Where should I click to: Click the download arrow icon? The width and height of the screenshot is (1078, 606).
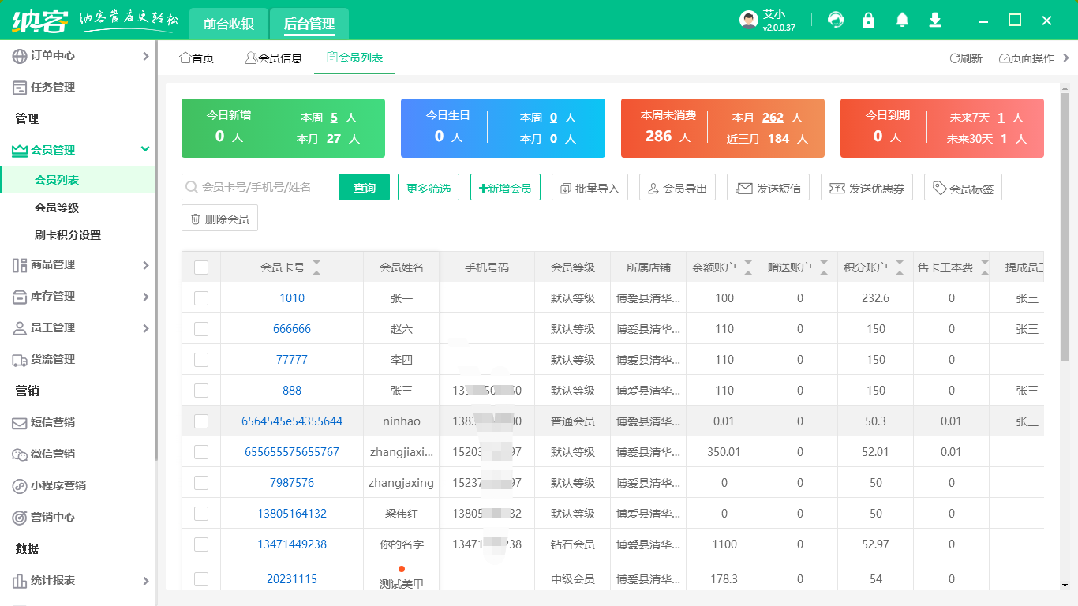point(935,21)
